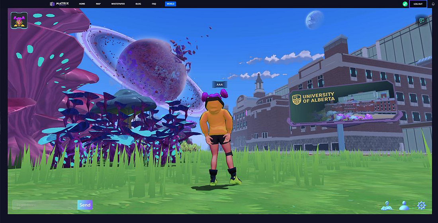438x223 pixels.
Task: Open the avatar profile icon
Action: pos(404,205)
